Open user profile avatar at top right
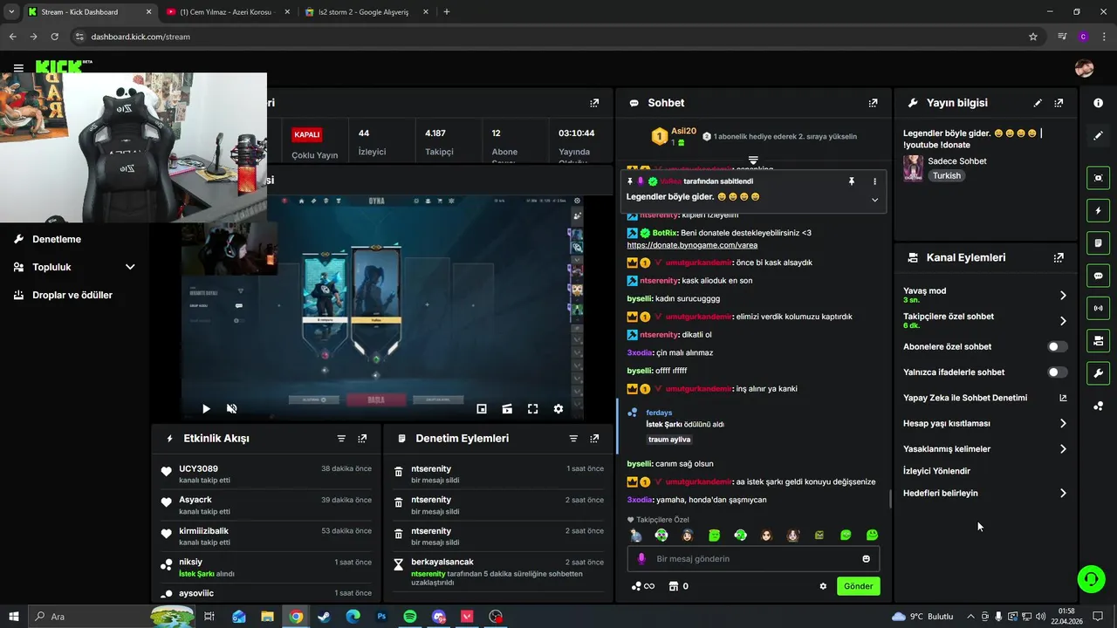1117x628 pixels. (x=1084, y=68)
